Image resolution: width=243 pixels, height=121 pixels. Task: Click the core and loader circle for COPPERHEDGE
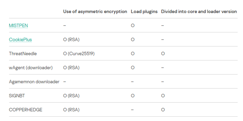coord(163,110)
